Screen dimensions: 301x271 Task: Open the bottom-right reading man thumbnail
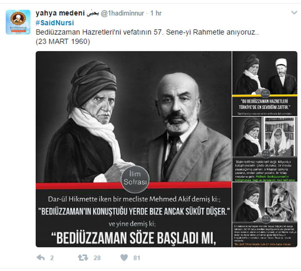[265, 215]
